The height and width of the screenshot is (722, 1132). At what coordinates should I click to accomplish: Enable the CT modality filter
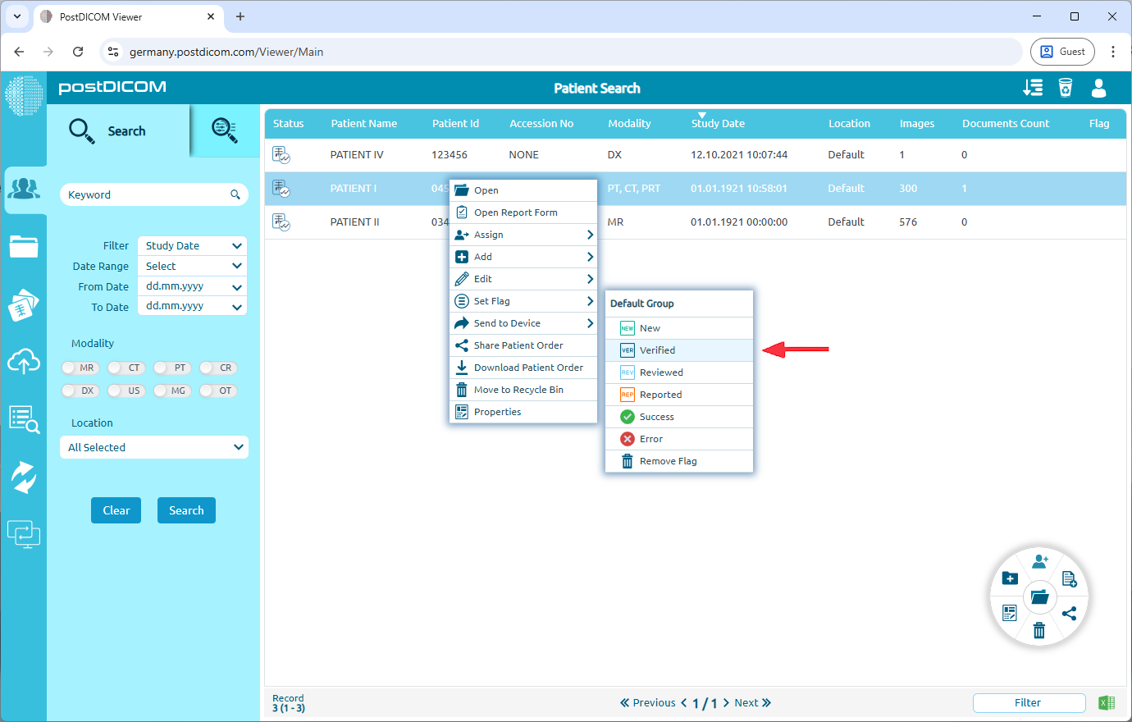coord(126,368)
